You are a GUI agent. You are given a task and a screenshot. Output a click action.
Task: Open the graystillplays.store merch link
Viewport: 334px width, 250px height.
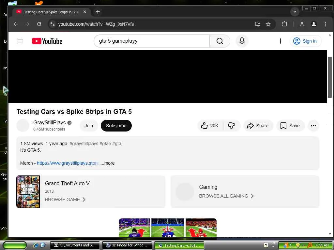68,163
